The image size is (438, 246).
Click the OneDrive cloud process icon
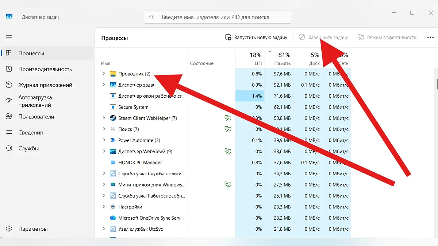click(113, 218)
